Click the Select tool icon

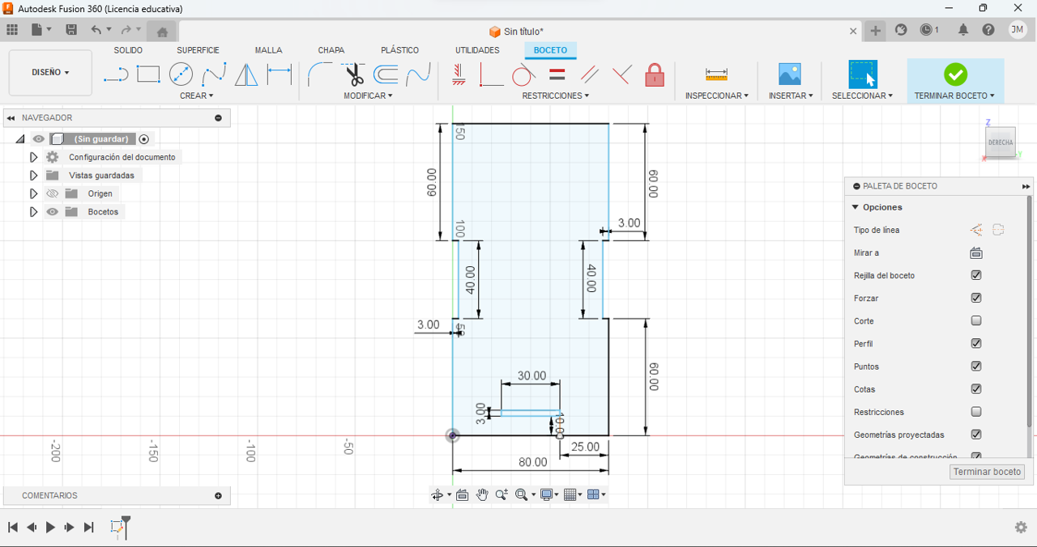point(863,74)
